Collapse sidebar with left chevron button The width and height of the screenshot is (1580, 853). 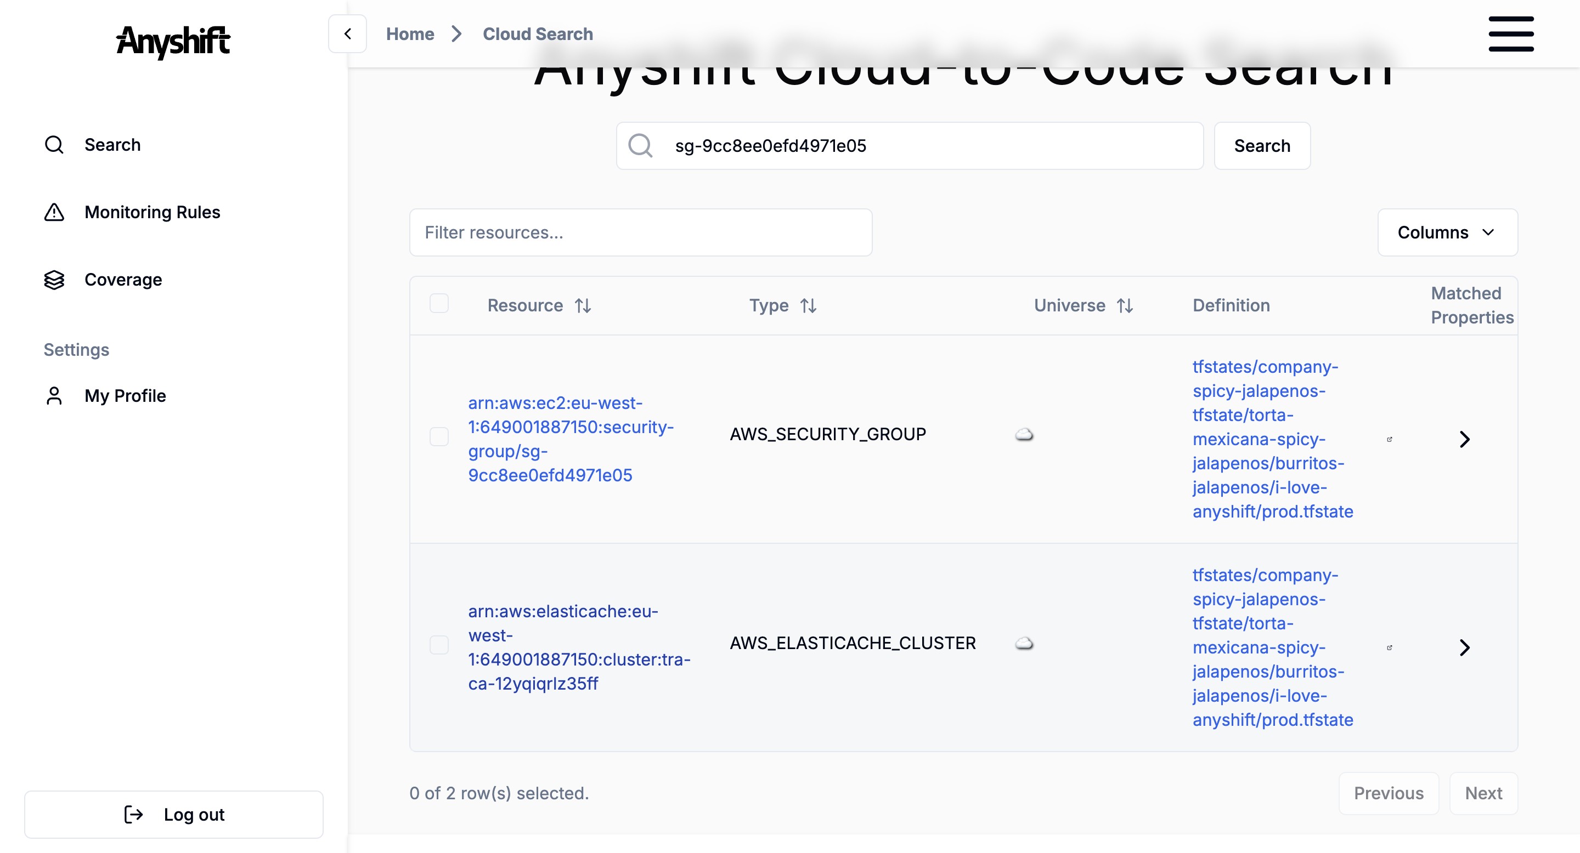pyautogui.click(x=347, y=33)
